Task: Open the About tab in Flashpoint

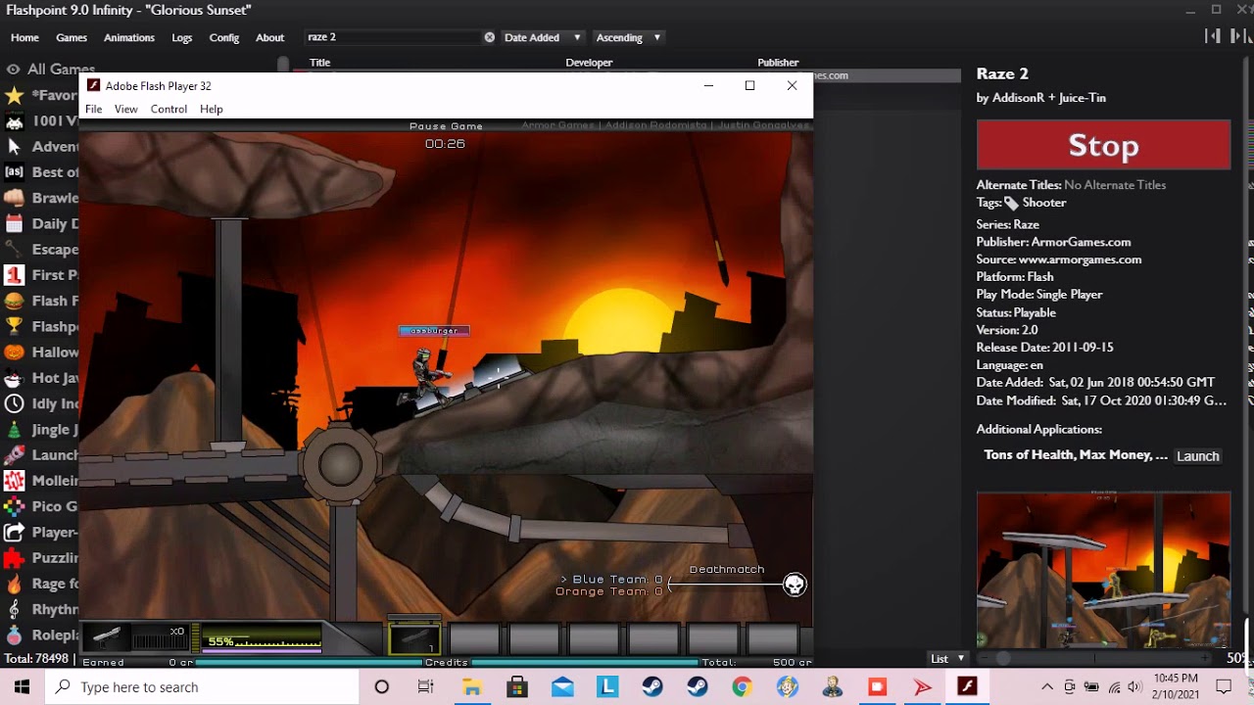Action: click(269, 37)
